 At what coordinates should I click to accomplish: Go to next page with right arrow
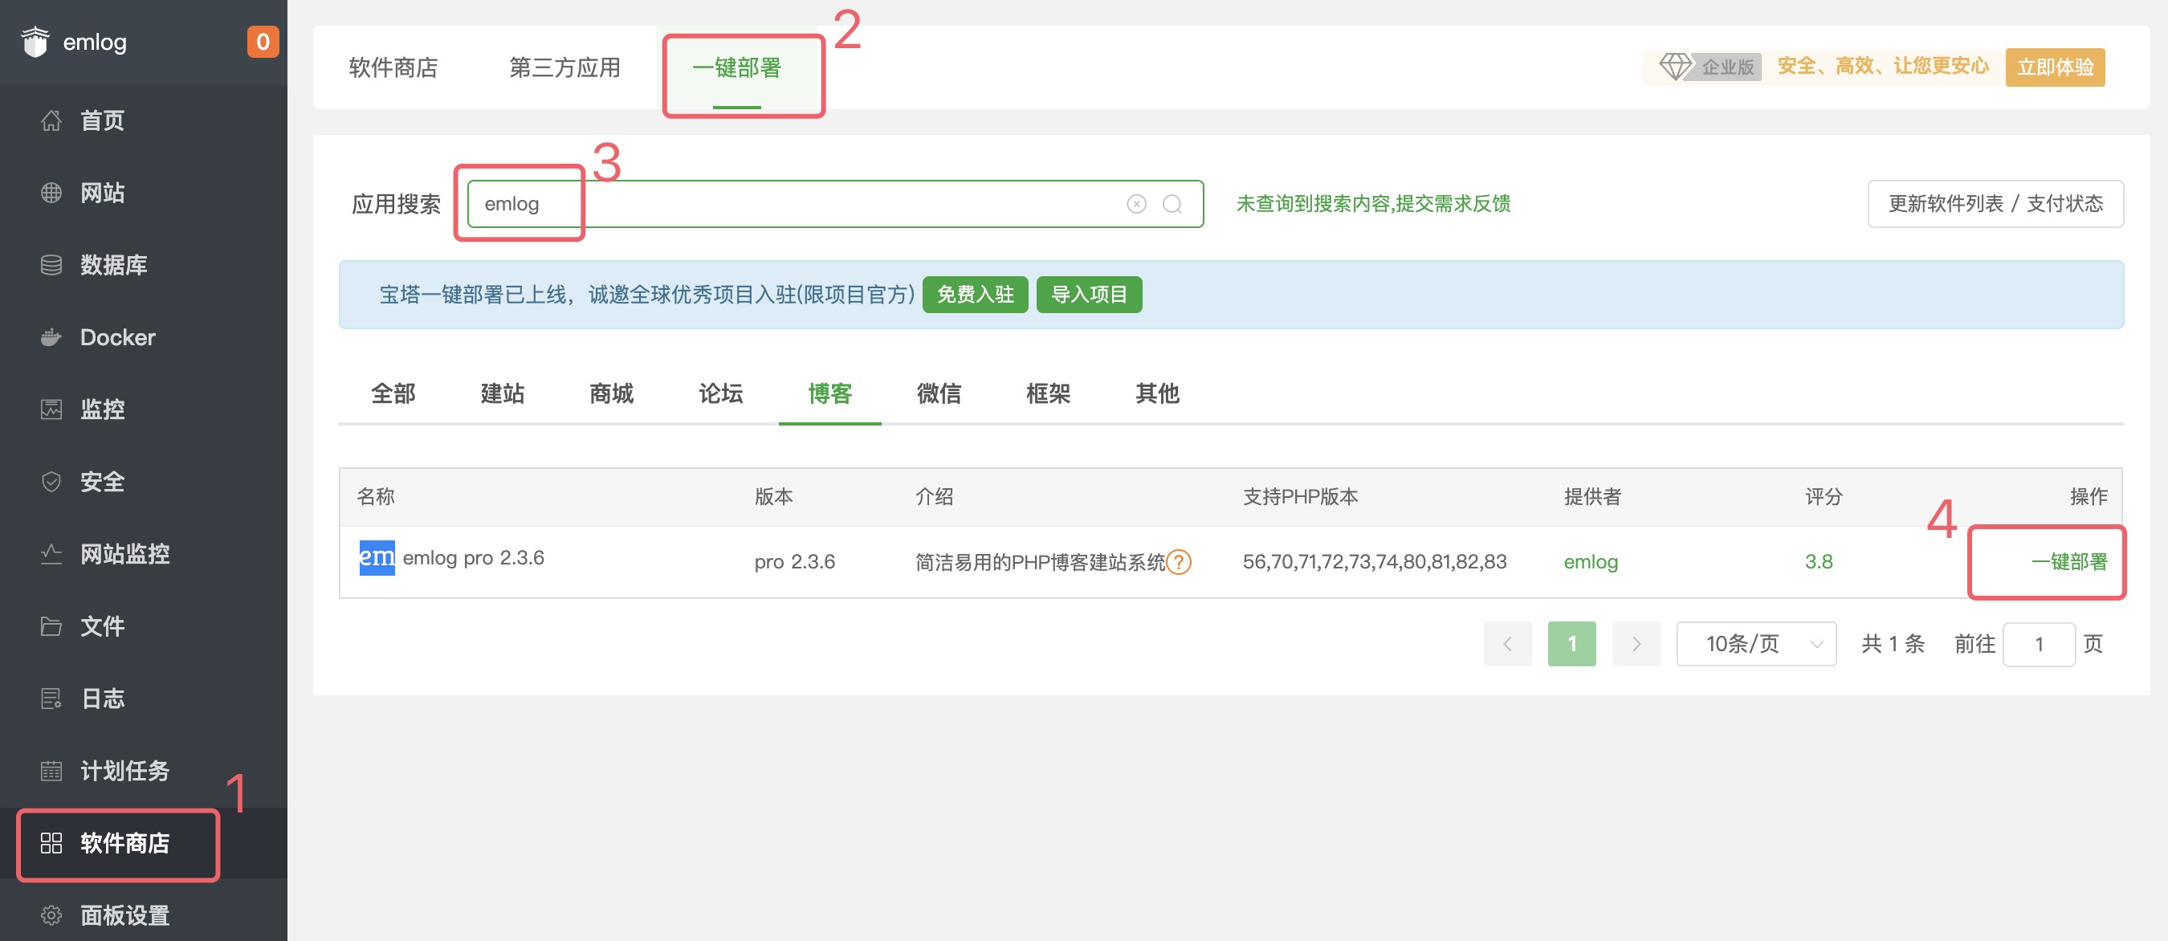[1636, 644]
